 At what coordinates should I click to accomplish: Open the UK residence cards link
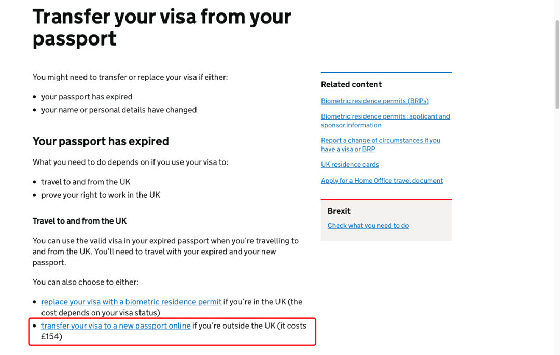349,165
